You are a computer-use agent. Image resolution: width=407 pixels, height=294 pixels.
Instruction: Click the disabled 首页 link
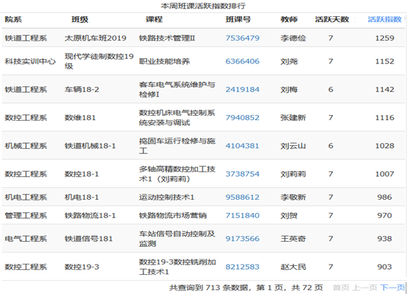(x=341, y=287)
